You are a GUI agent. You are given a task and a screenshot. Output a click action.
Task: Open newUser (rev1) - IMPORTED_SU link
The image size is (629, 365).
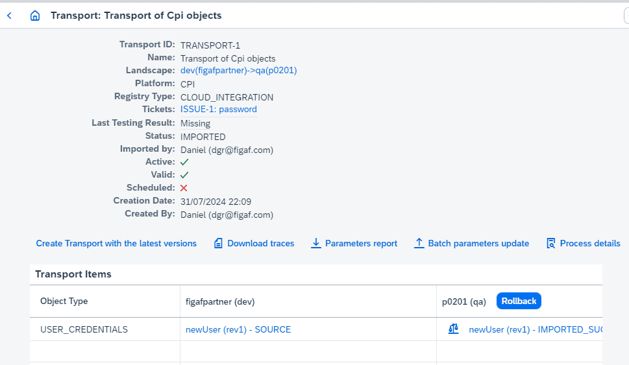pyautogui.click(x=536, y=329)
